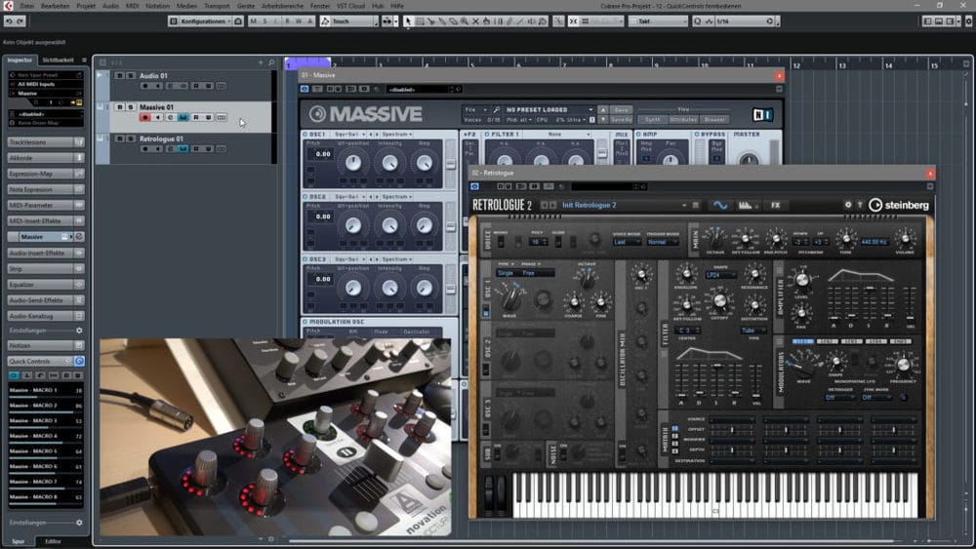976x549 pixels.
Task: Switch to the Editor tab at bottom
Action: (x=53, y=541)
